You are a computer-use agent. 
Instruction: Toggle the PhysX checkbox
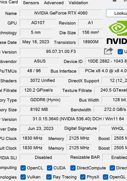[x=83, y=177]
